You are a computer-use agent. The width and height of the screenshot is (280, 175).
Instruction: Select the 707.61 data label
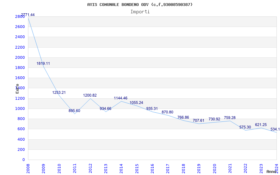198,120
